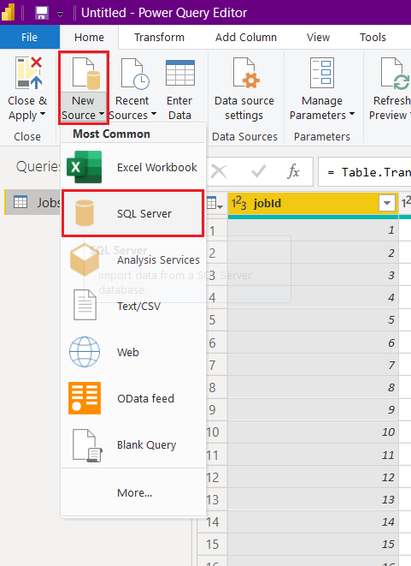411x566 pixels.
Task: Click the jobId data type icon
Action: tap(238, 203)
